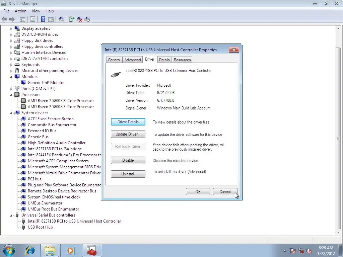Image resolution: width=343 pixels, height=257 pixels.
Task: Click the Keyboards category icon
Action: pos(17,65)
